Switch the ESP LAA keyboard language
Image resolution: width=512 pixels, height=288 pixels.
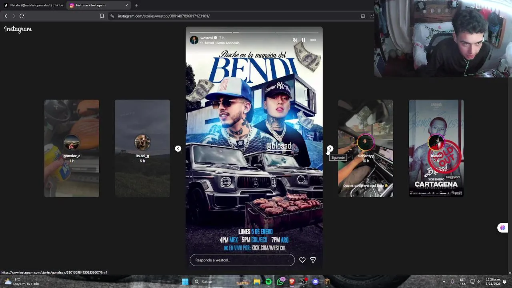[462, 282]
